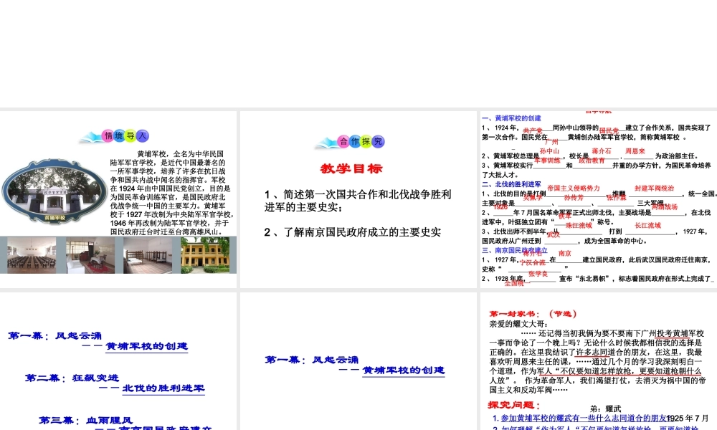717x430 pixels.
Task: Click red answer 周恩来 on worksheet
Action: click(635, 150)
